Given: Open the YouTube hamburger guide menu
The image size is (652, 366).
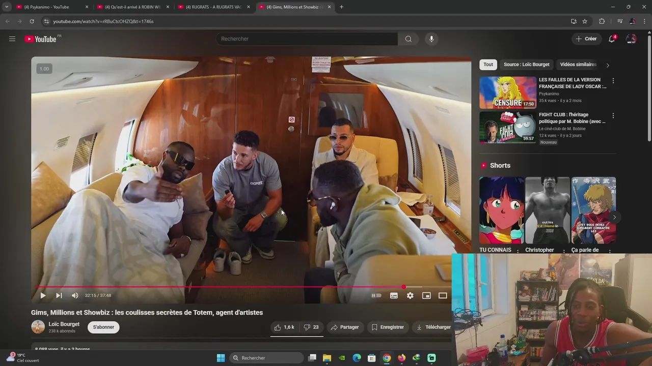Looking at the screenshot, I should [12, 39].
